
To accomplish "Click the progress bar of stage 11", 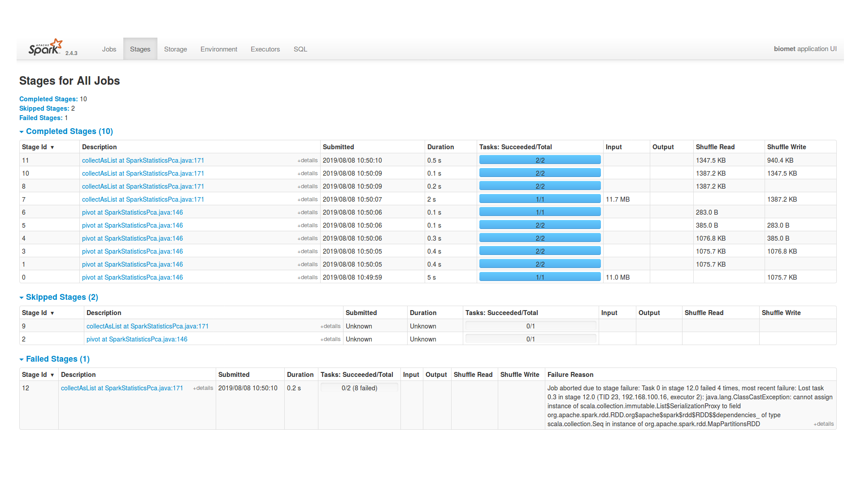I will point(539,160).
